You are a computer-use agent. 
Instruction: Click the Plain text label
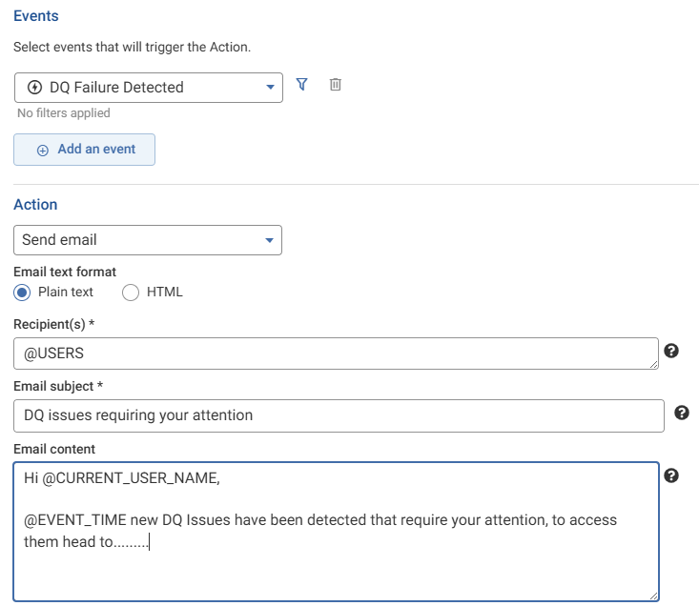66,293
